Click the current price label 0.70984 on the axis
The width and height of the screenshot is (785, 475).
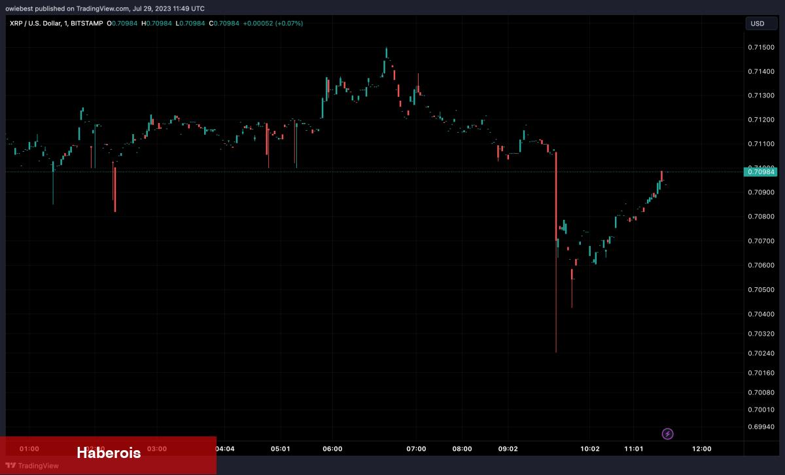coord(760,172)
